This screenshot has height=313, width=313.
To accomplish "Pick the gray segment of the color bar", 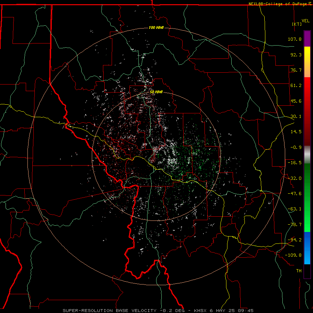I will 307,154.
